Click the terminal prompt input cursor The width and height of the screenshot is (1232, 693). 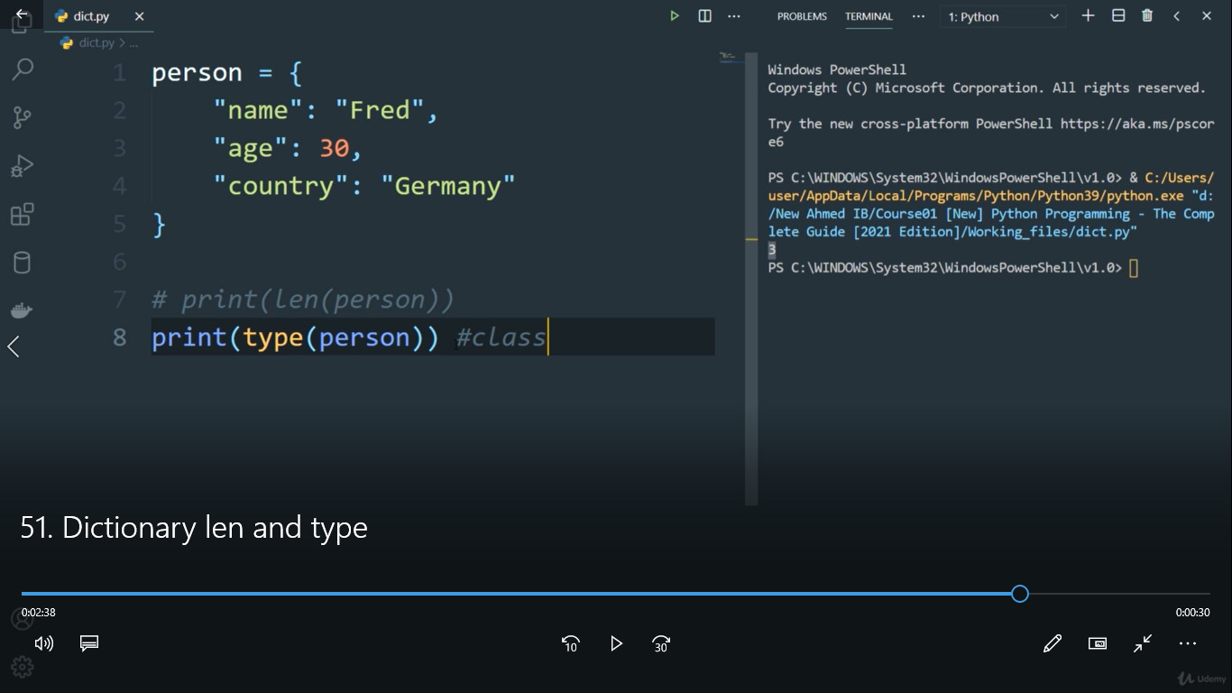[1134, 268]
